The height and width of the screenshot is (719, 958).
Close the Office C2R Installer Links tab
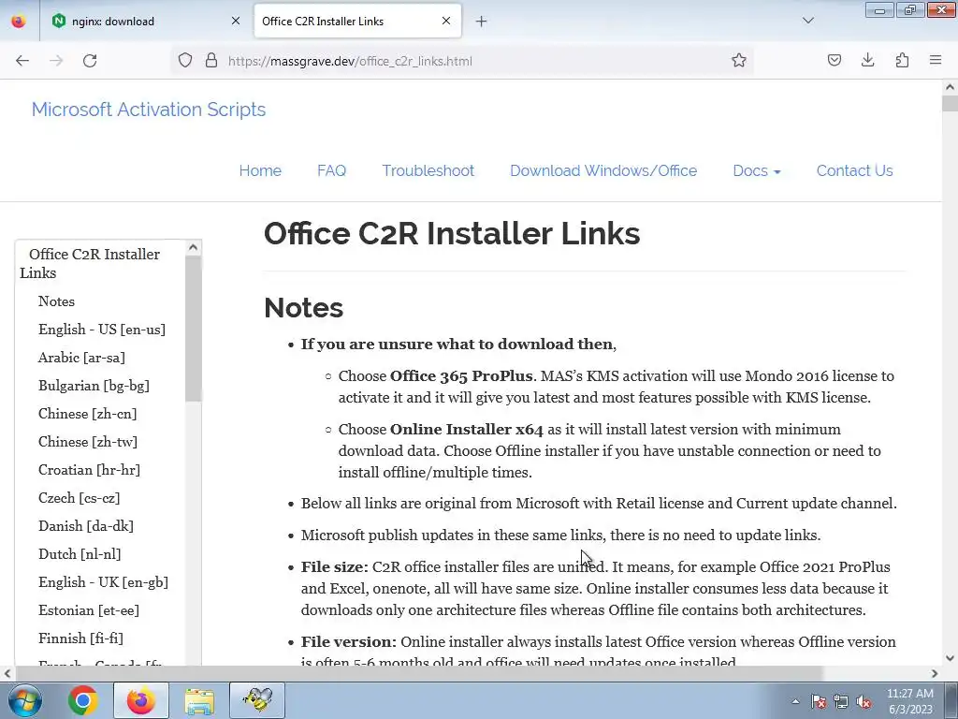446,21
